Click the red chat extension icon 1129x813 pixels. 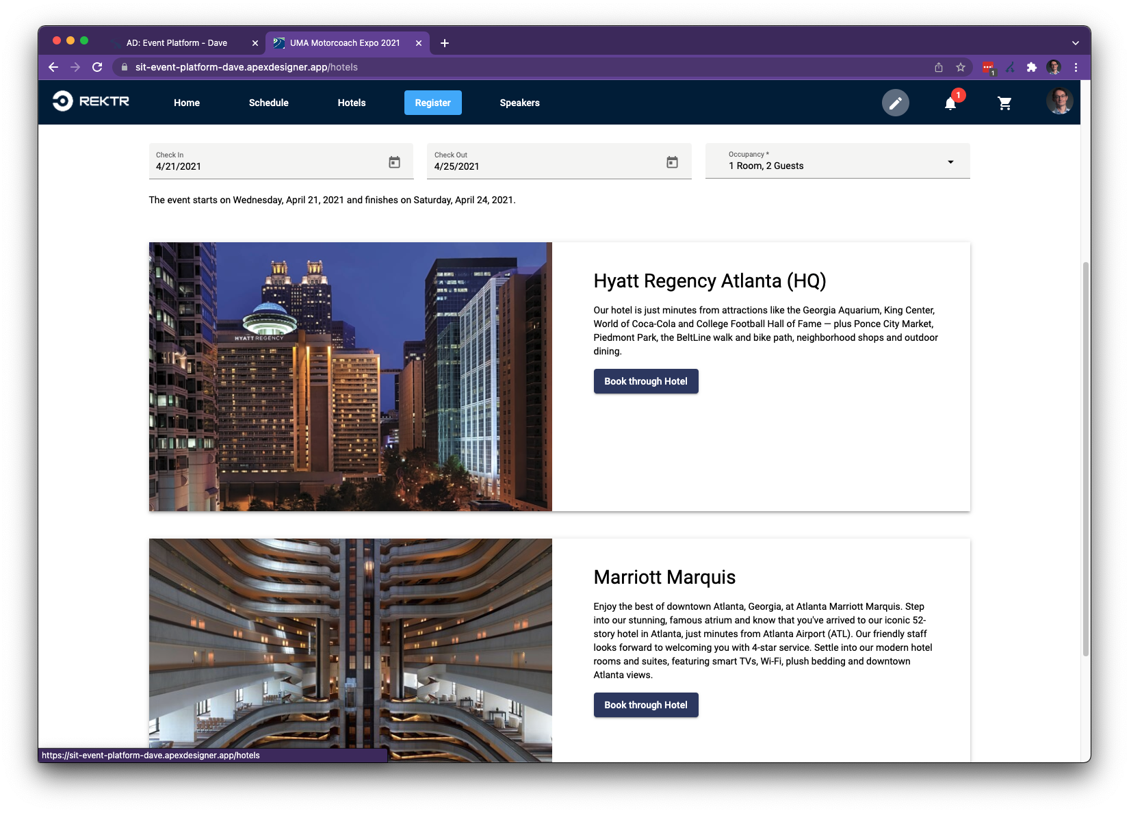(x=988, y=67)
